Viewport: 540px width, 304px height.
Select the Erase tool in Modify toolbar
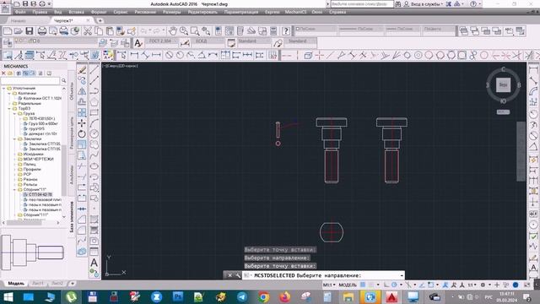click(x=82, y=69)
